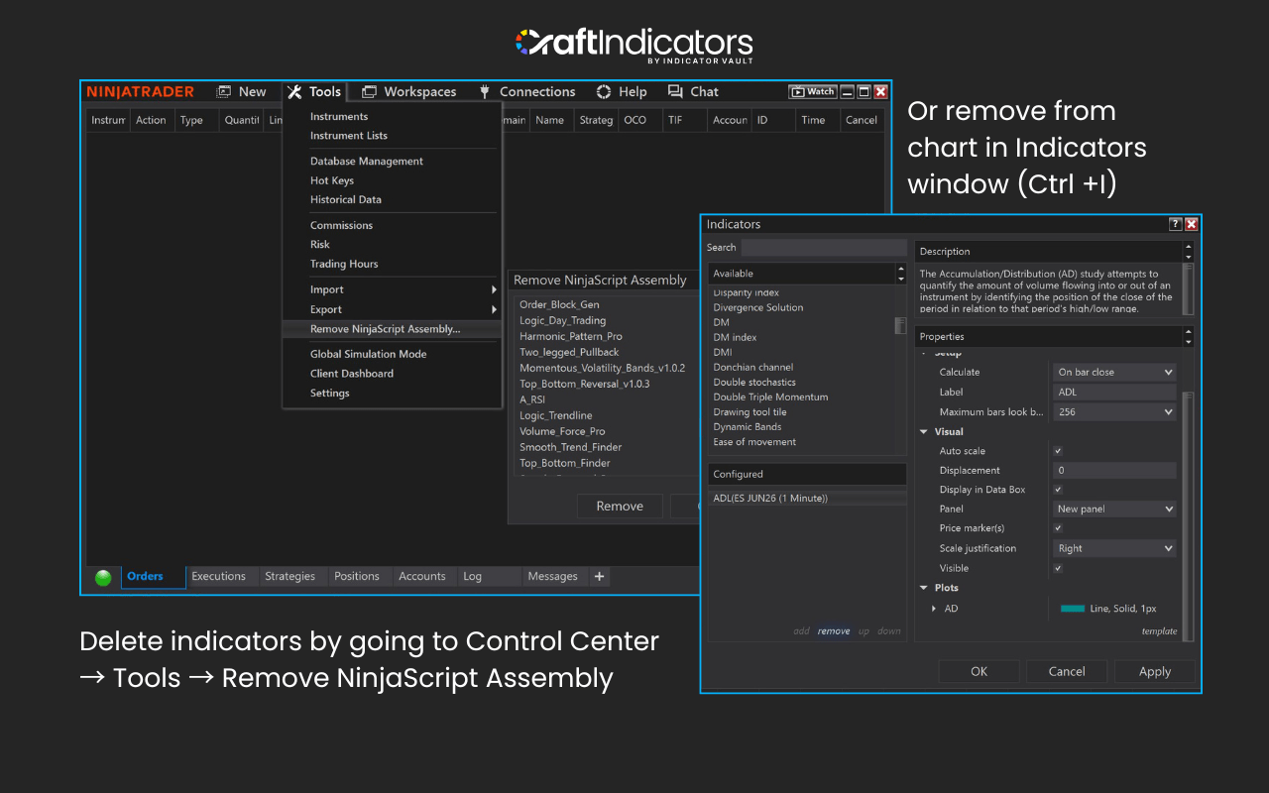
Task: Click the Workspaces window icon
Action: point(369,91)
